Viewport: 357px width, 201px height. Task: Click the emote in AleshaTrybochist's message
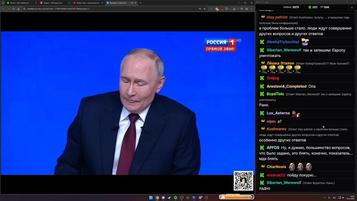point(305,42)
